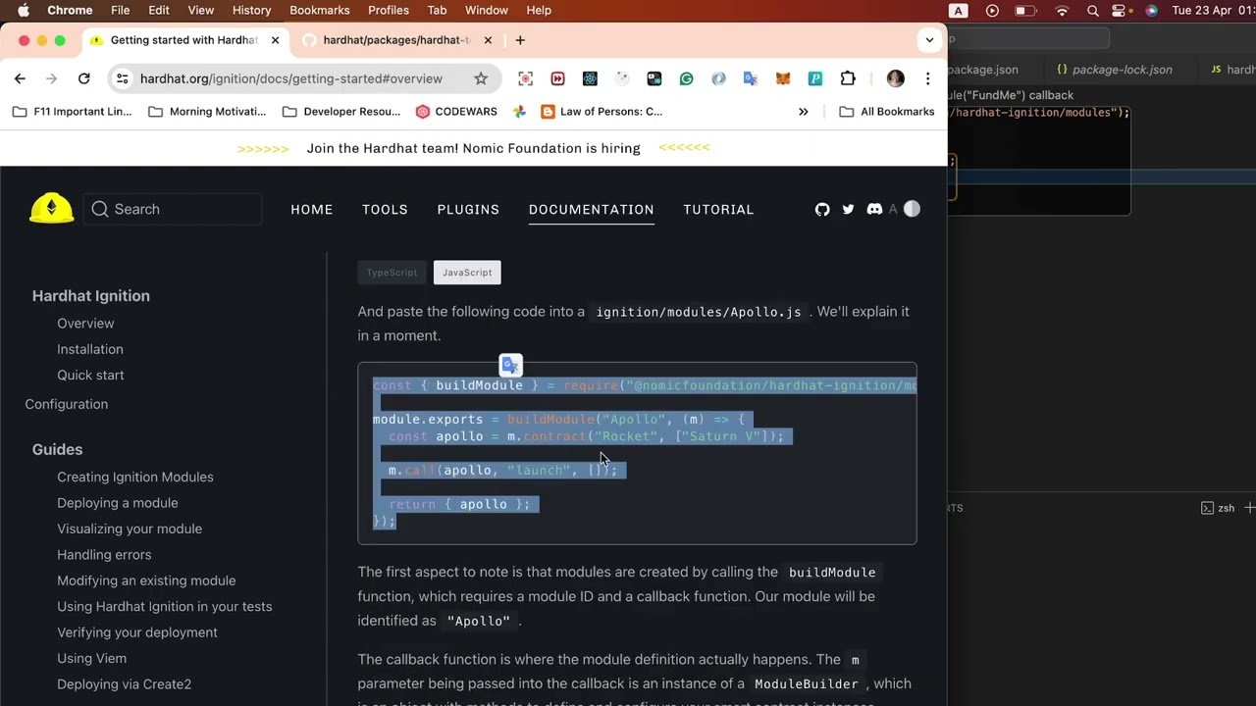
Task: Expand the tab search dropdown arrow
Action: point(929,40)
